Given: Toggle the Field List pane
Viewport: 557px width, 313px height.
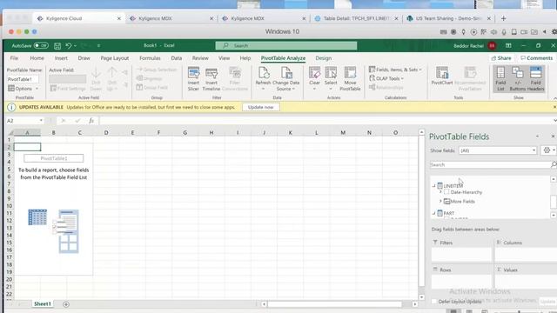Looking at the screenshot, I should (500, 79).
